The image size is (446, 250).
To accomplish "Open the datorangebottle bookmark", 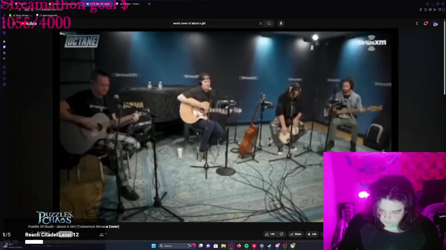I will (47, 15).
